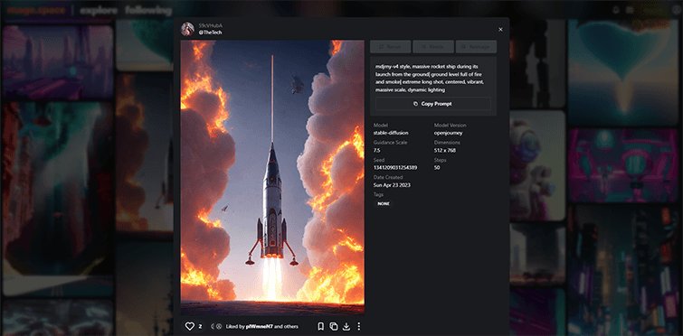
Task: Click the Rerun button
Action: click(390, 46)
